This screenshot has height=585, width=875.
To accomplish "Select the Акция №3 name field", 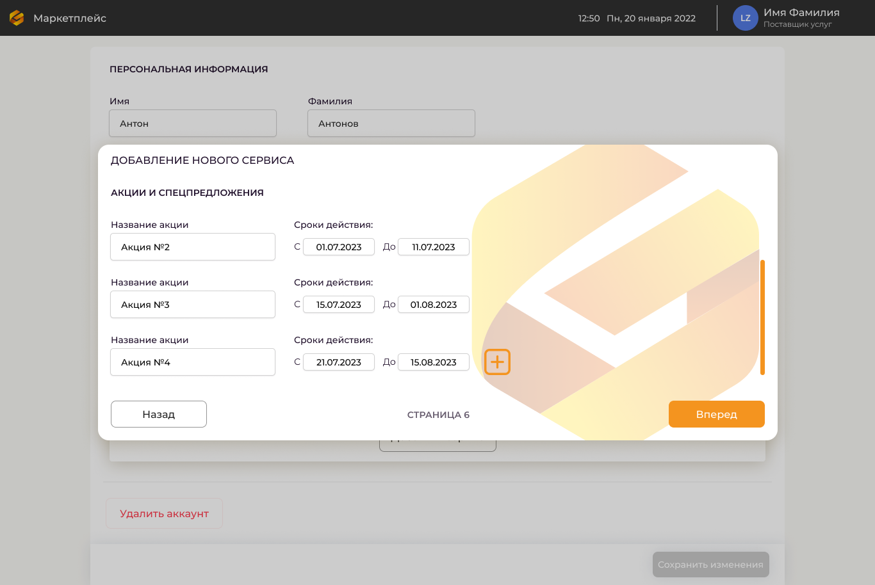I will 193,305.
